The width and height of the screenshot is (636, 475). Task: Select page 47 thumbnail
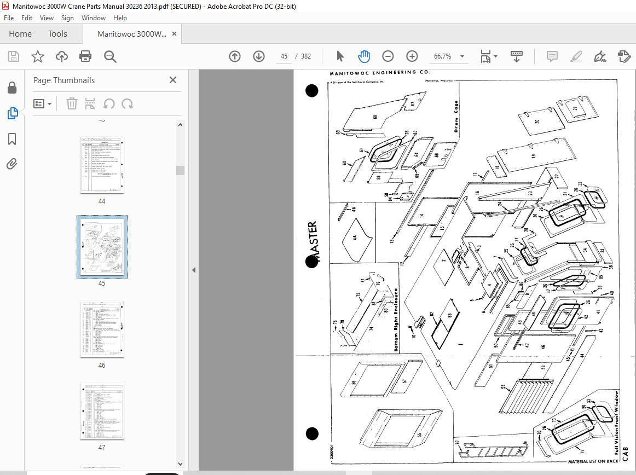click(x=102, y=412)
